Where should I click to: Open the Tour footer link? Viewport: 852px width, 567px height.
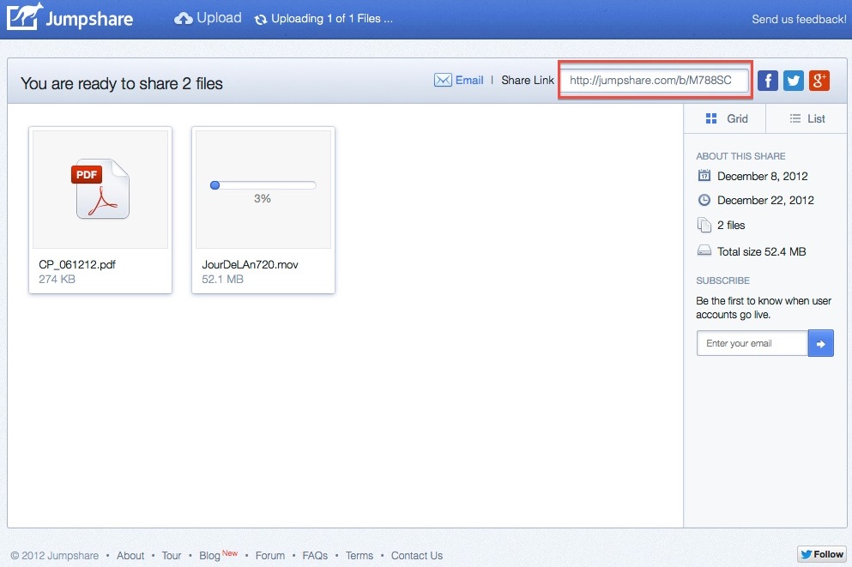tap(172, 556)
